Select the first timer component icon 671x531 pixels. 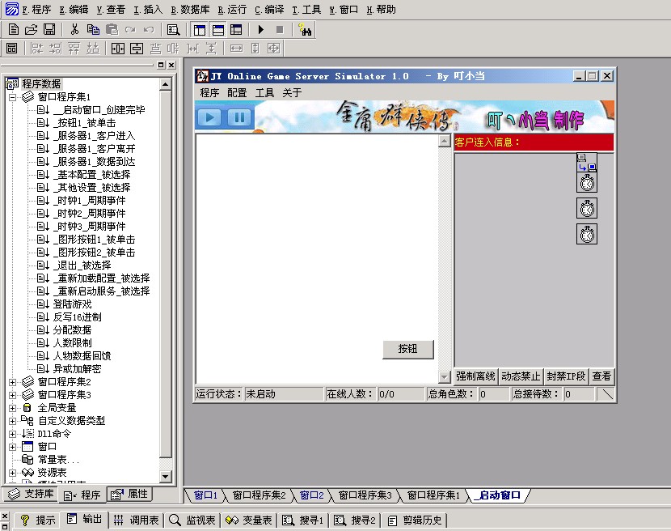(587, 182)
